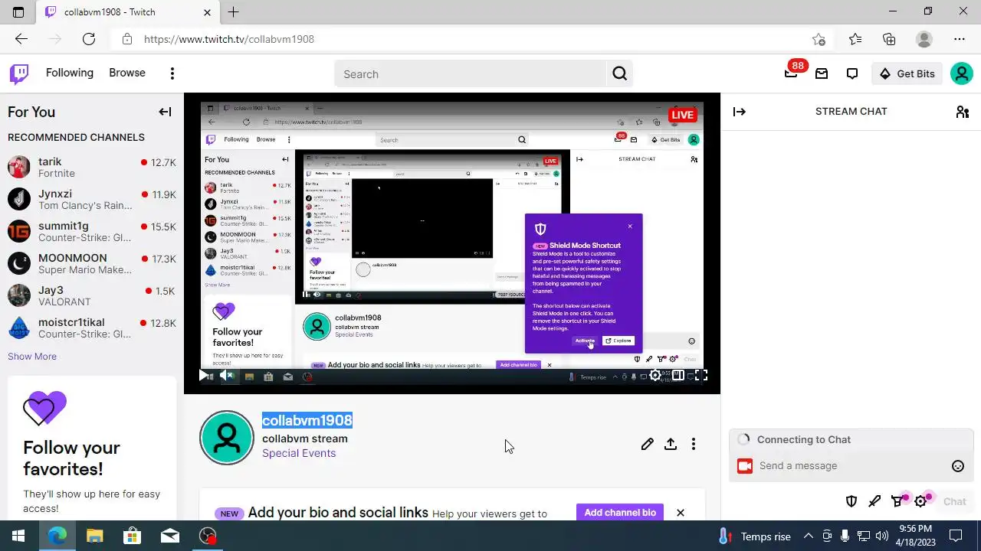Expand Show More recommended channels
Screen dimensions: 981x551
pos(32,357)
